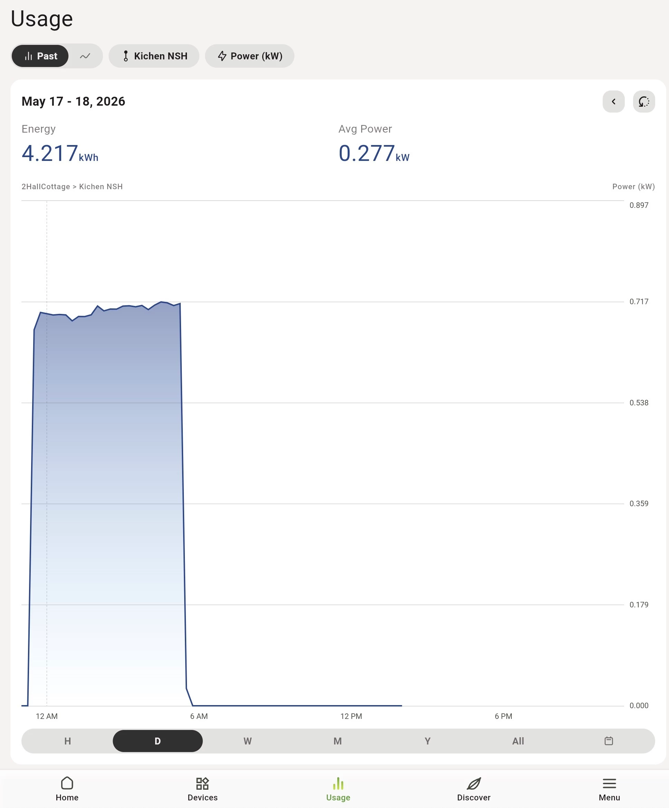Go to the previous day with the chevron

click(x=614, y=102)
